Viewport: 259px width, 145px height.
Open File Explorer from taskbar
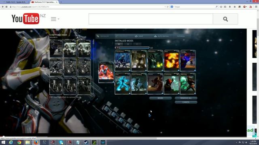tap(28, 142)
